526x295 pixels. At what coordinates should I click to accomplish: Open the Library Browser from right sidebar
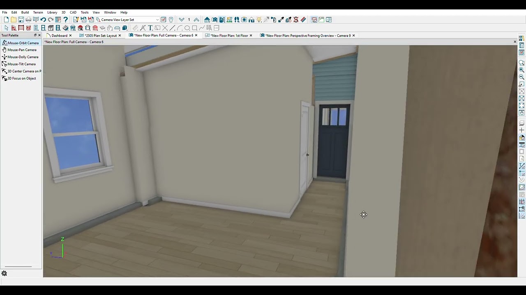[521, 38]
